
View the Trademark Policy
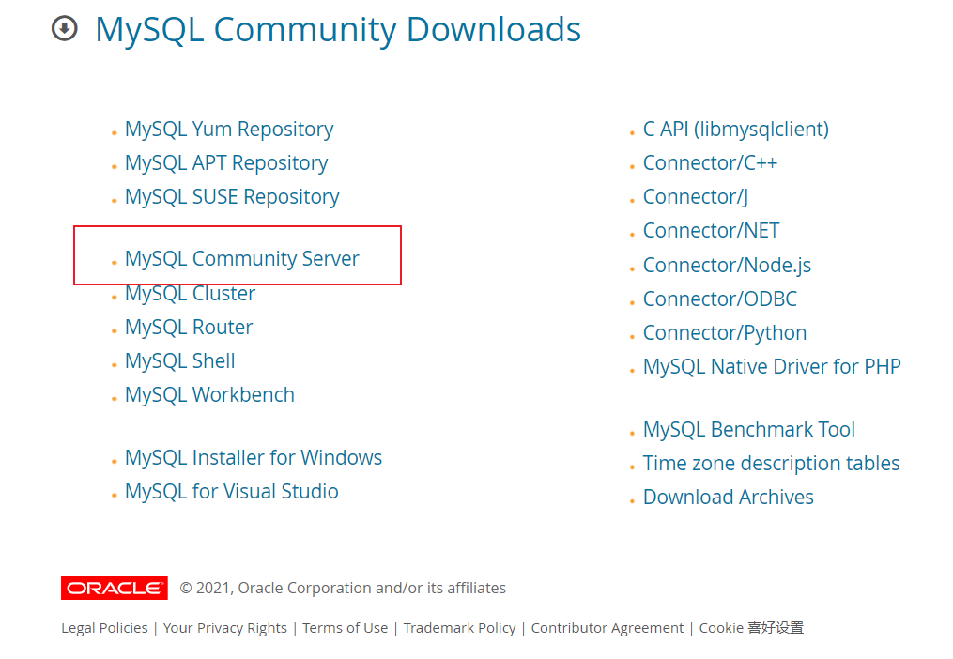(459, 627)
